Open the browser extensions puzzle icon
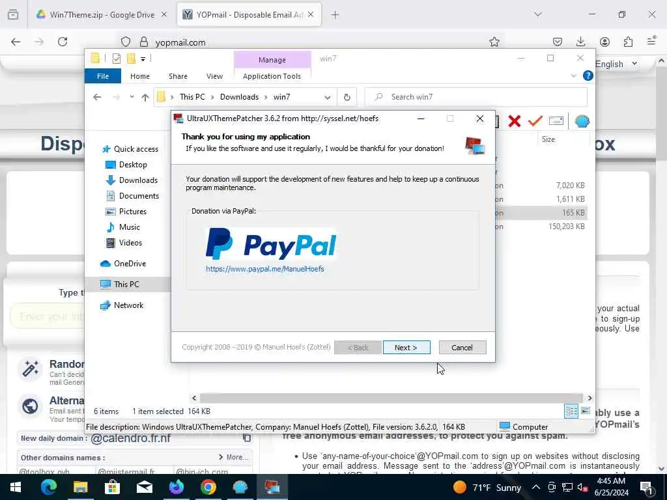Screen dimensions: 667x500 [628, 42]
